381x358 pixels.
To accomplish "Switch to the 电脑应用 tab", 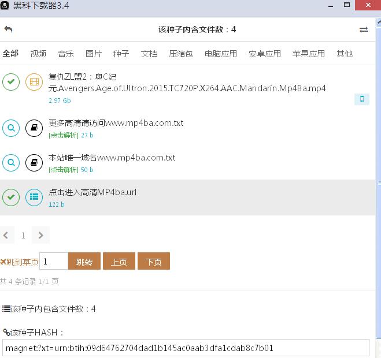I will [221, 53].
